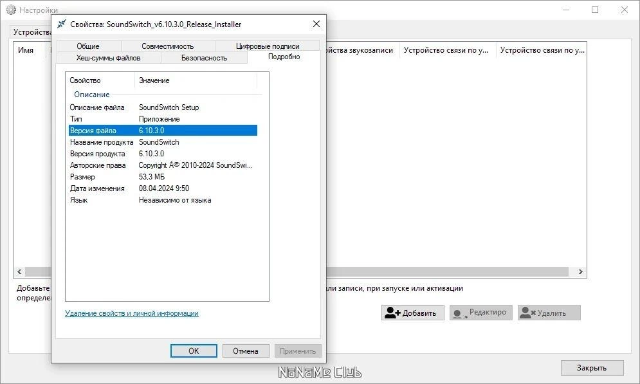Image resolution: width=640 pixels, height=384 pixels.
Task: Click the left scroll arrow in Настройки list
Action: pyautogui.click(x=19, y=272)
